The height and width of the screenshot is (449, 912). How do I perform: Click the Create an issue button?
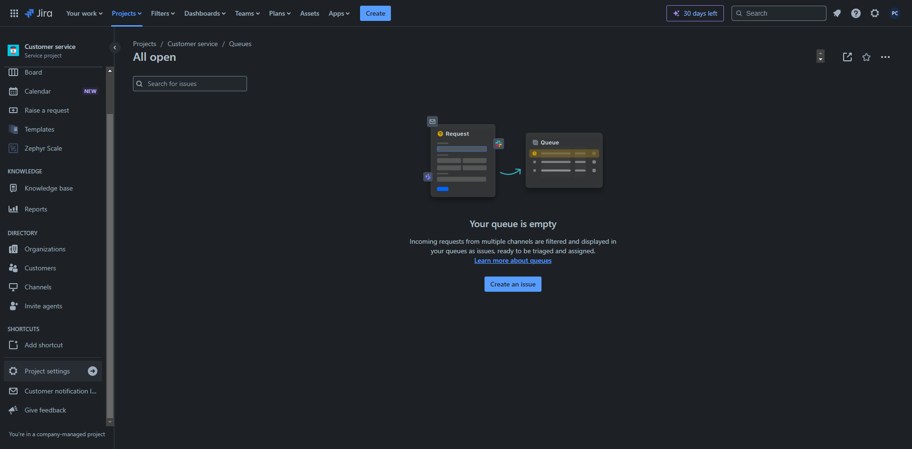[x=513, y=284]
